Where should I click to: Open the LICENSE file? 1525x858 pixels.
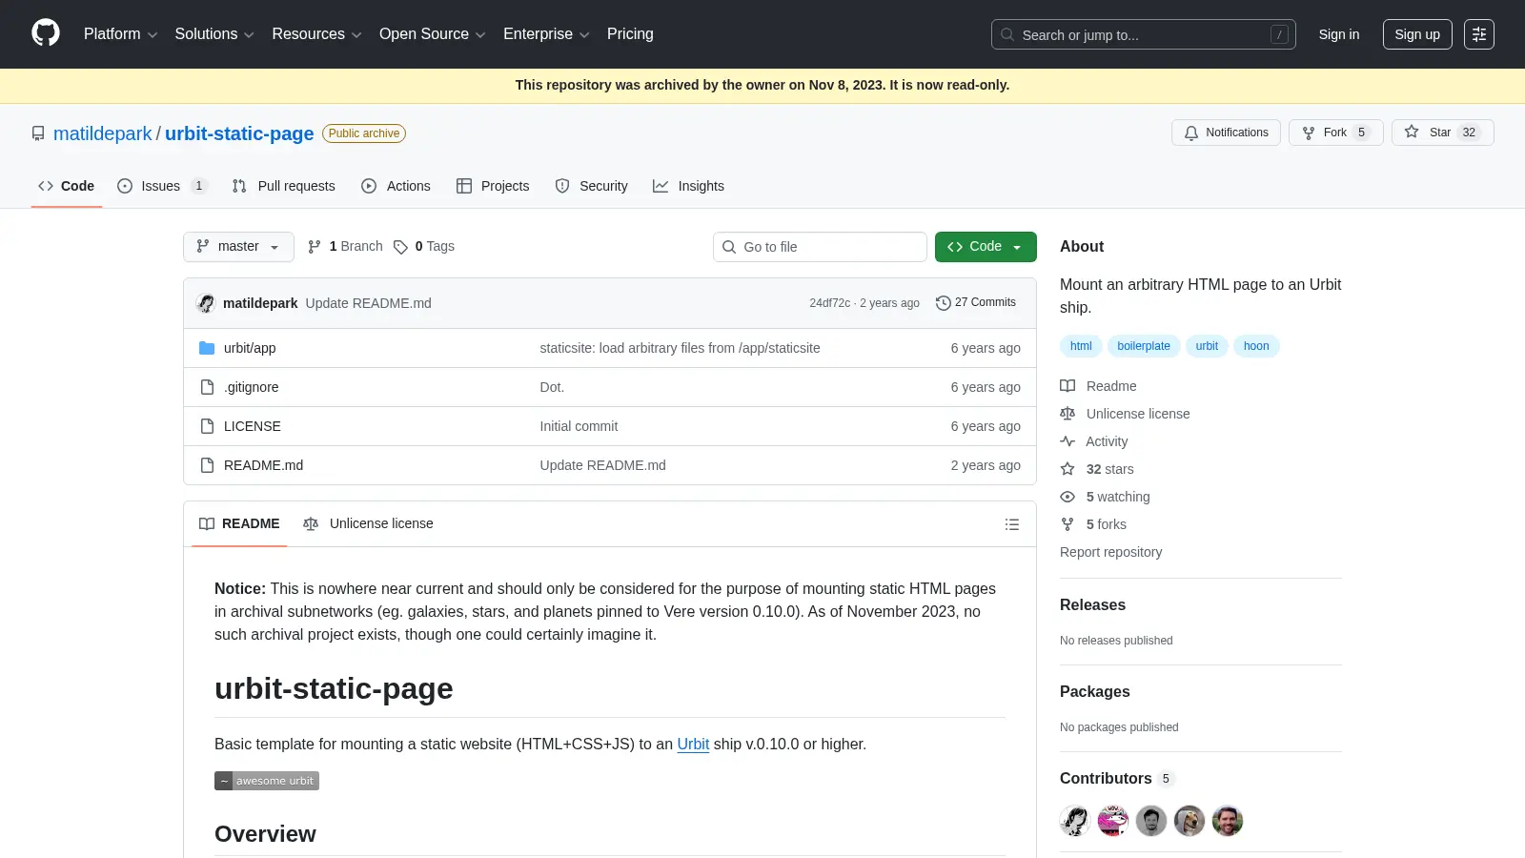click(x=253, y=426)
